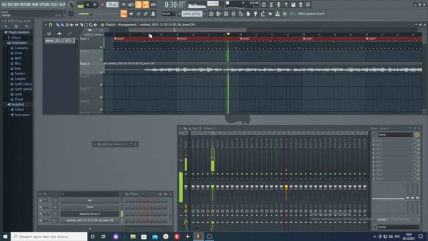The height and width of the screenshot is (241, 428).
Task: Open the ADD menu
Action: tap(16, 5)
